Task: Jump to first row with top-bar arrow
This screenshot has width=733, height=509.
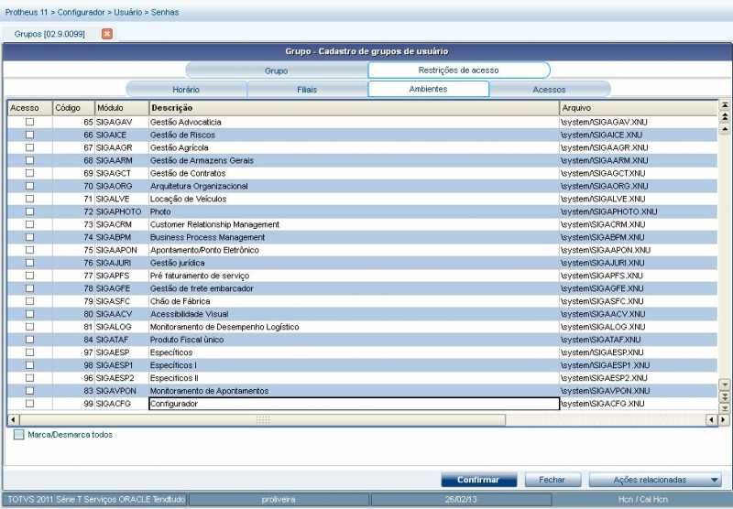Action: click(x=725, y=105)
